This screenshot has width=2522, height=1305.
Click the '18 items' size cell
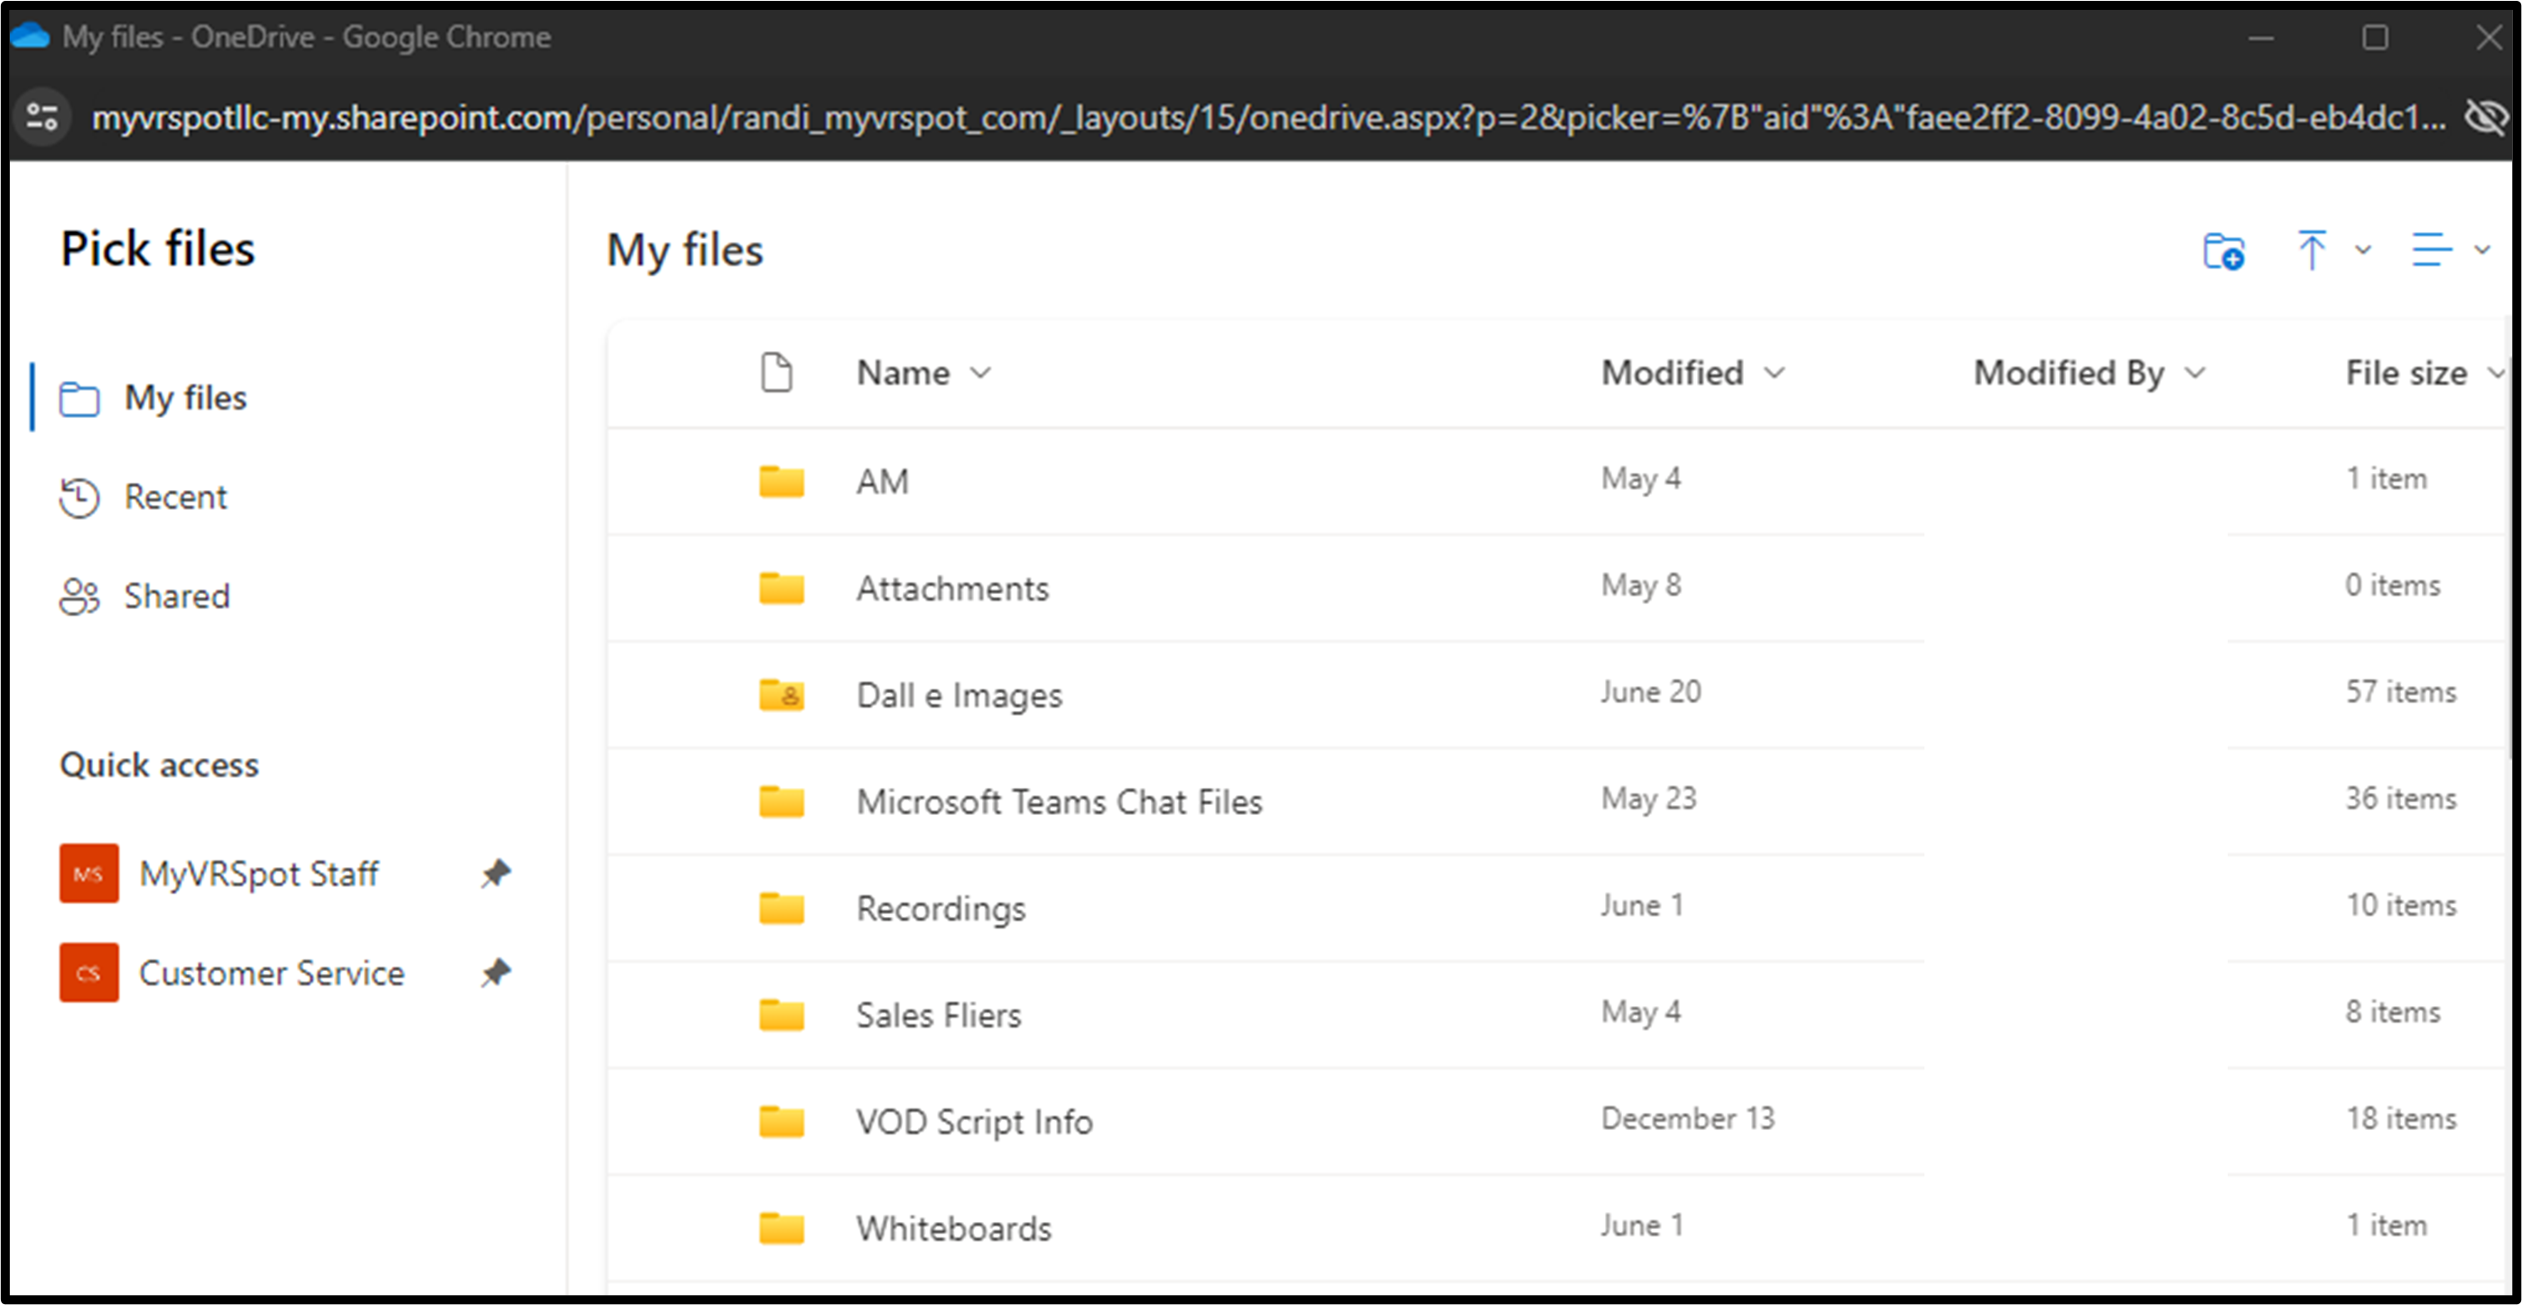tap(2402, 1119)
